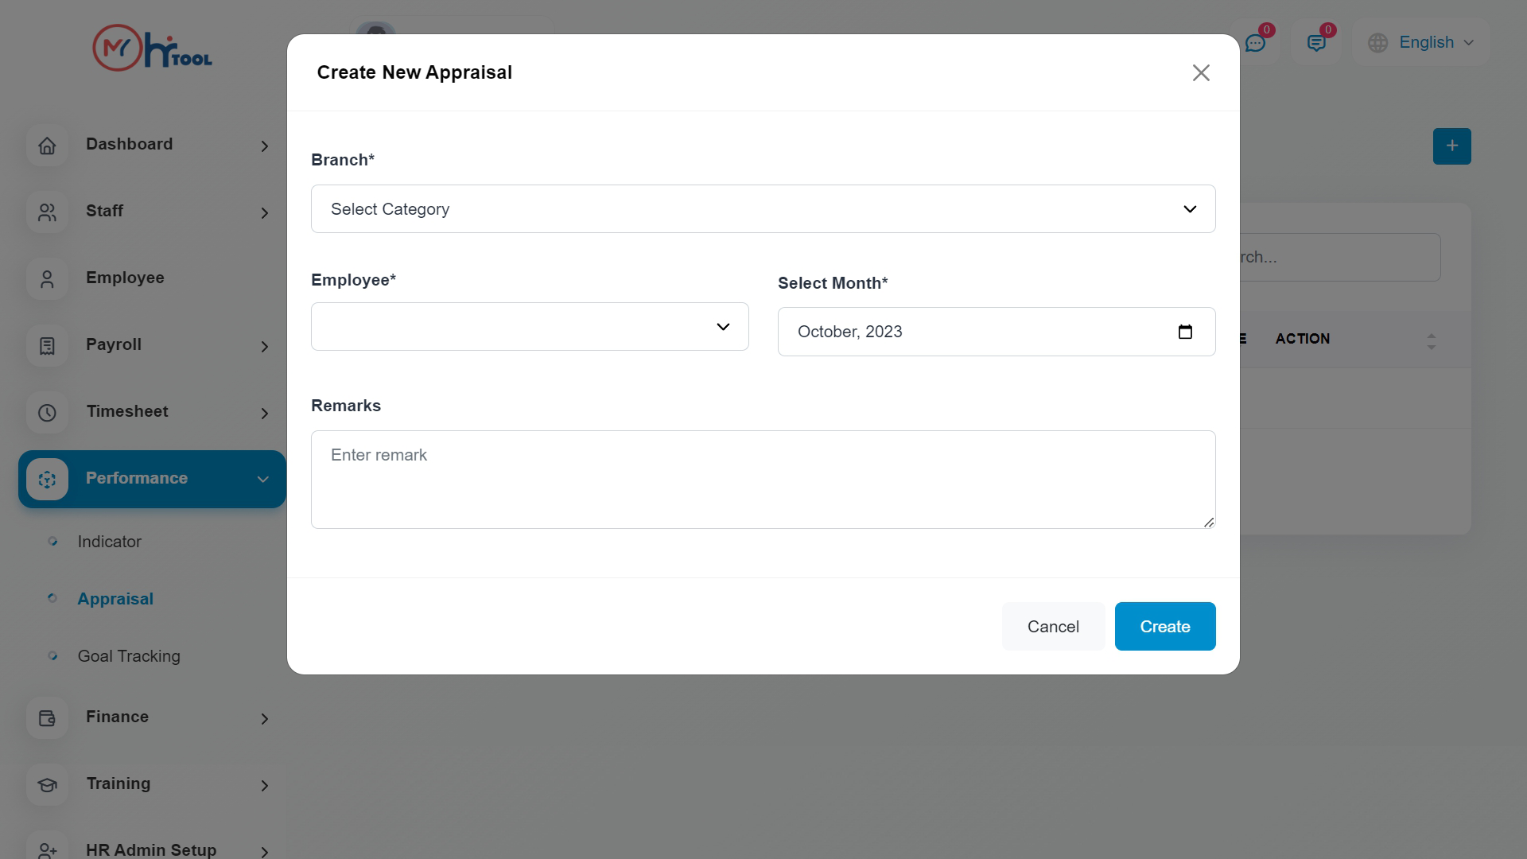Image resolution: width=1527 pixels, height=859 pixels.
Task: Click the Payroll receipt icon
Action: pyautogui.click(x=47, y=346)
